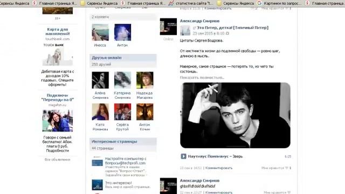Open the Надежда Макарова name link
The height and width of the screenshot is (194, 345).
[144, 95]
